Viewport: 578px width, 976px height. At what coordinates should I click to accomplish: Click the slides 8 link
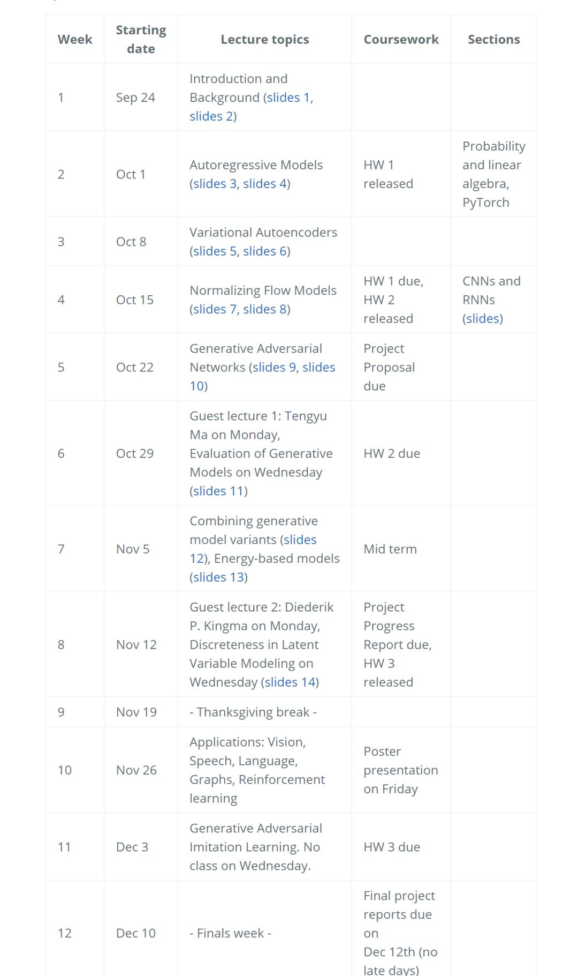264,309
